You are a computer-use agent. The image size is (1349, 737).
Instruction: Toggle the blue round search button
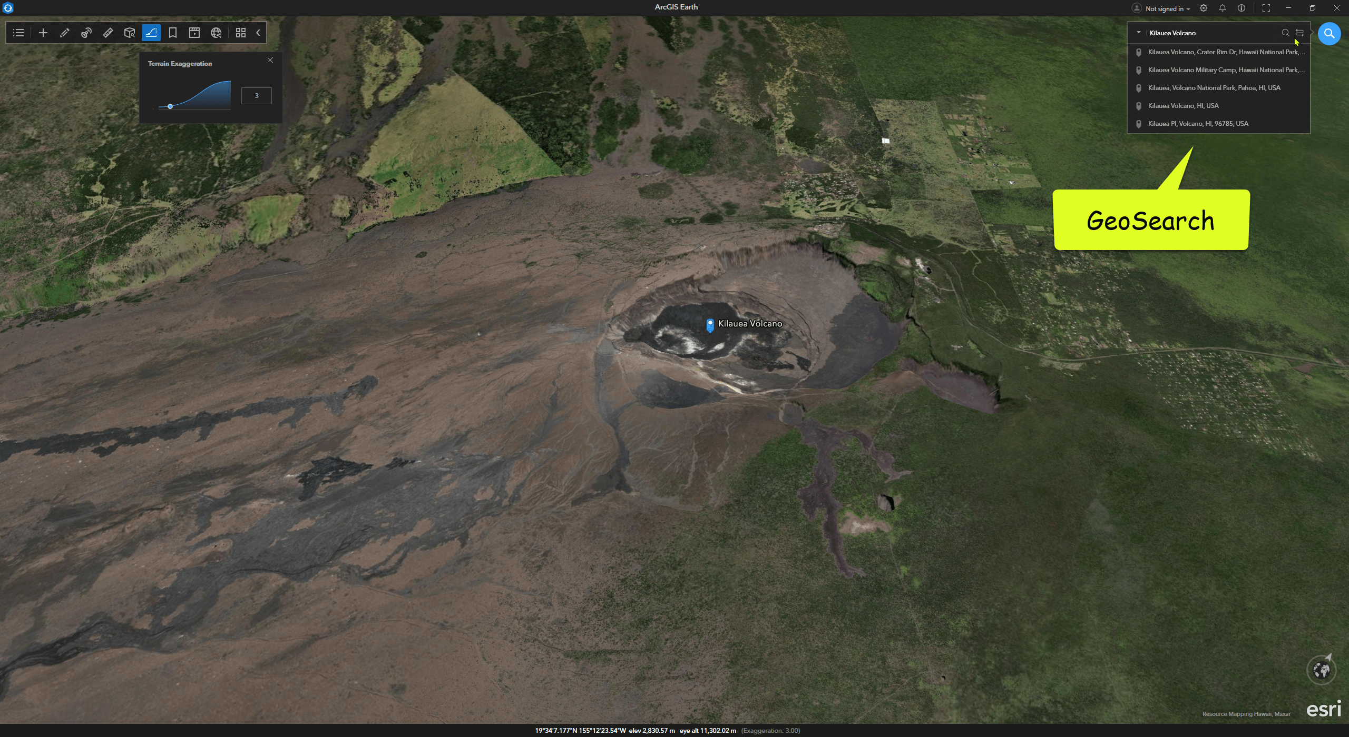click(1329, 34)
